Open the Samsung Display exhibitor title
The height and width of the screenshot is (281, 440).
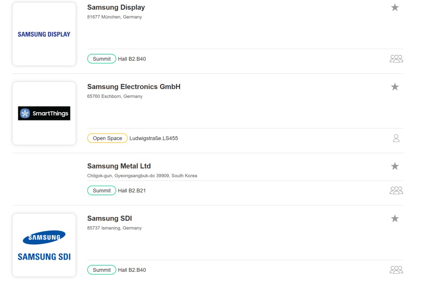pyautogui.click(x=116, y=7)
